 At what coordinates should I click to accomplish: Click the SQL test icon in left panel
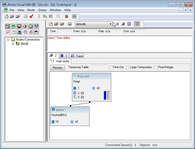tap(13, 26)
